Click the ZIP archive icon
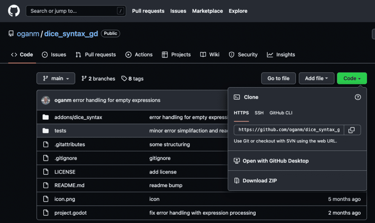This screenshot has width=375, height=223. [x=237, y=181]
